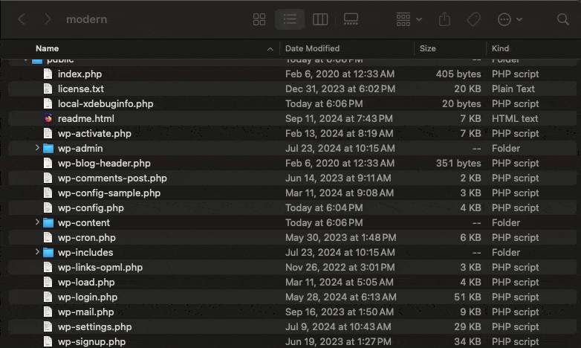Open the group-by options dropdown
This screenshot has width=581, height=348.
409,19
